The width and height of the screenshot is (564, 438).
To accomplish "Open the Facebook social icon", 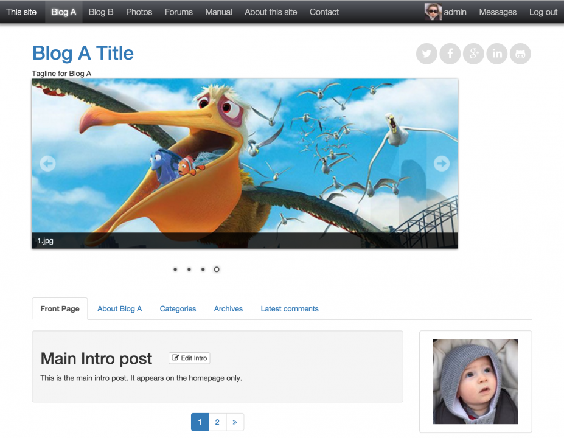I will pos(450,54).
